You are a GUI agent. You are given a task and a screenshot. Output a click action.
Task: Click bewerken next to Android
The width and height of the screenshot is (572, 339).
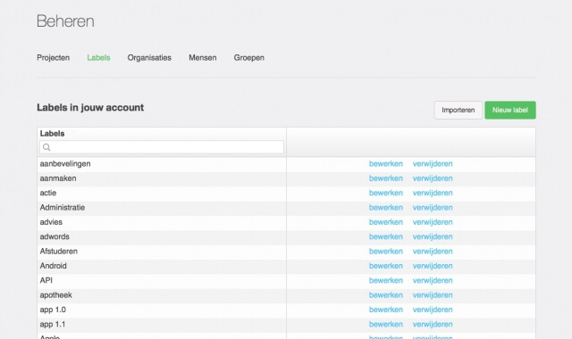coord(386,266)
